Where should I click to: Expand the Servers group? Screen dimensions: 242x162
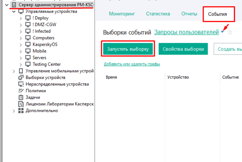(21, 58)
